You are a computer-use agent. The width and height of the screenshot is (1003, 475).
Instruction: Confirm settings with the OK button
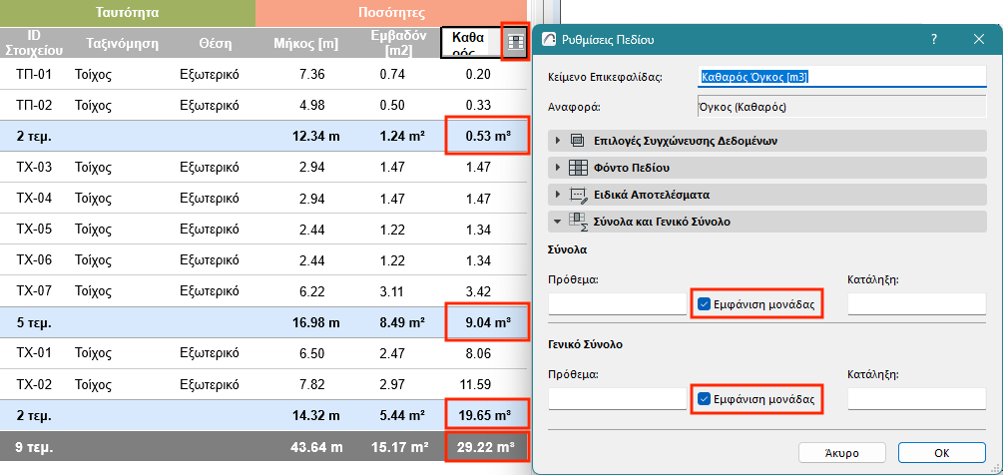coord(941,453)
